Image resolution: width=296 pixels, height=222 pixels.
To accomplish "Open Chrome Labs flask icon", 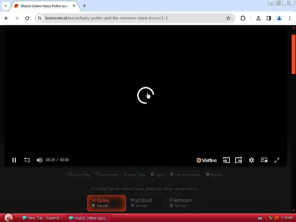I will click(x=258, y=18).
